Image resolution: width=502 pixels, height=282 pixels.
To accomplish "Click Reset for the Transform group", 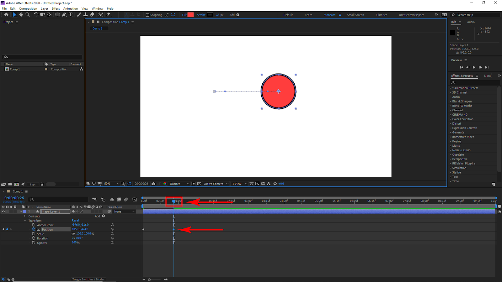I will click(76, 221).
